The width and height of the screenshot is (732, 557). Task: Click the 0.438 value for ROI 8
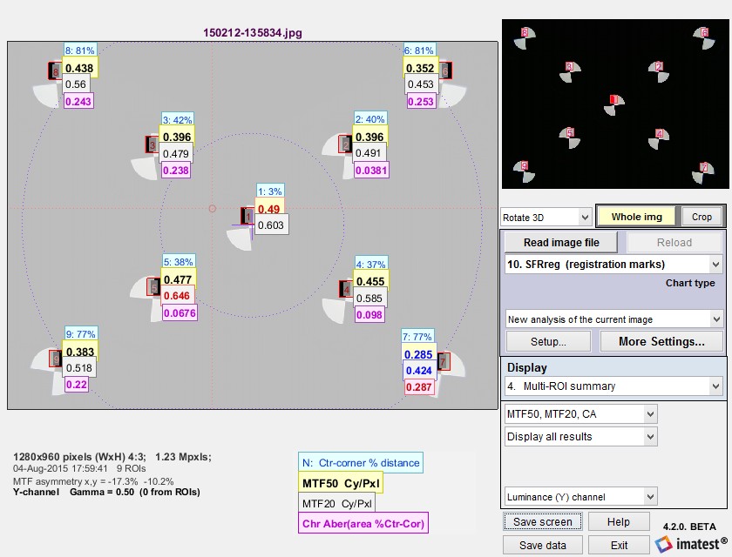click(79, 68)
